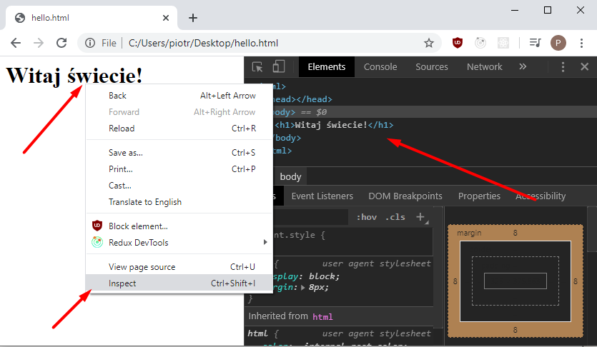Click the top margin value 8 in box model
This screenshot has height=347, width=597.
click(515, 233)
